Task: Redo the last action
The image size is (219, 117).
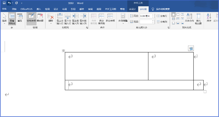Action: pos(16,3)
